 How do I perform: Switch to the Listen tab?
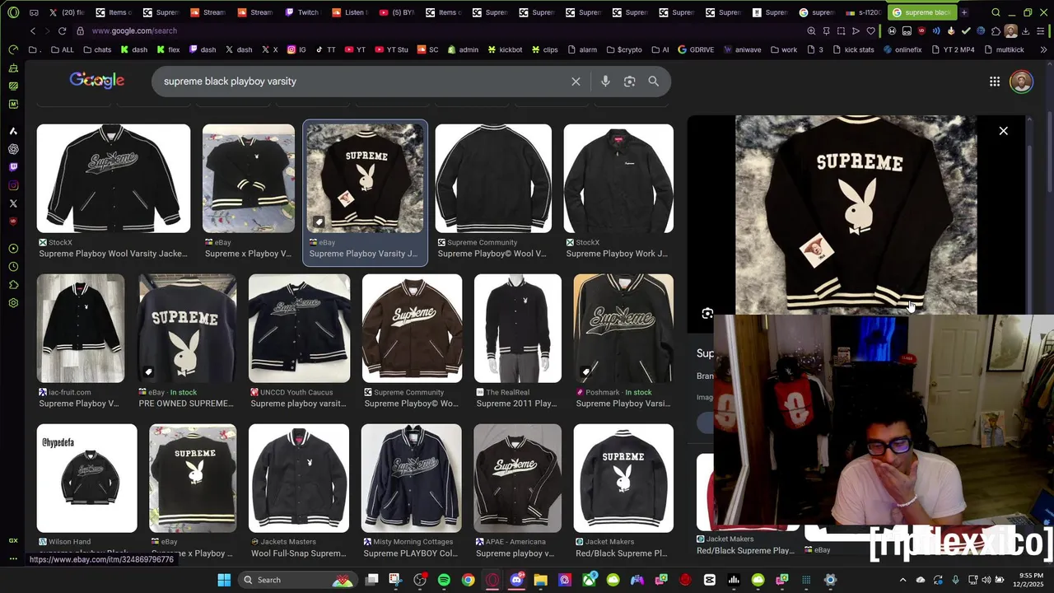349,12
